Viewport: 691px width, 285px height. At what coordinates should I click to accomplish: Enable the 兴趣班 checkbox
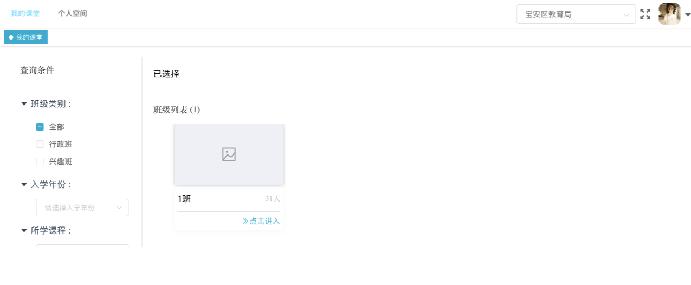point(40,161)
